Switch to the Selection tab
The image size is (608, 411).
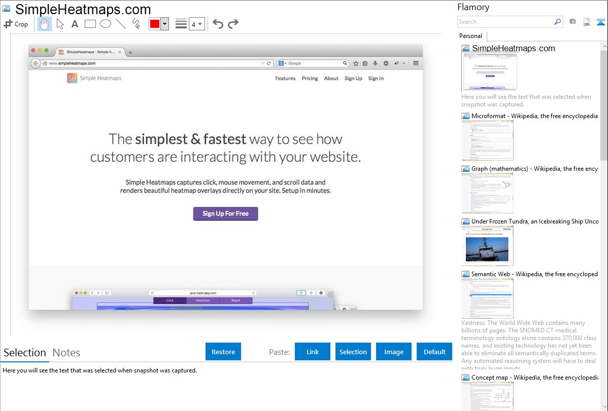tap(25, 353)
